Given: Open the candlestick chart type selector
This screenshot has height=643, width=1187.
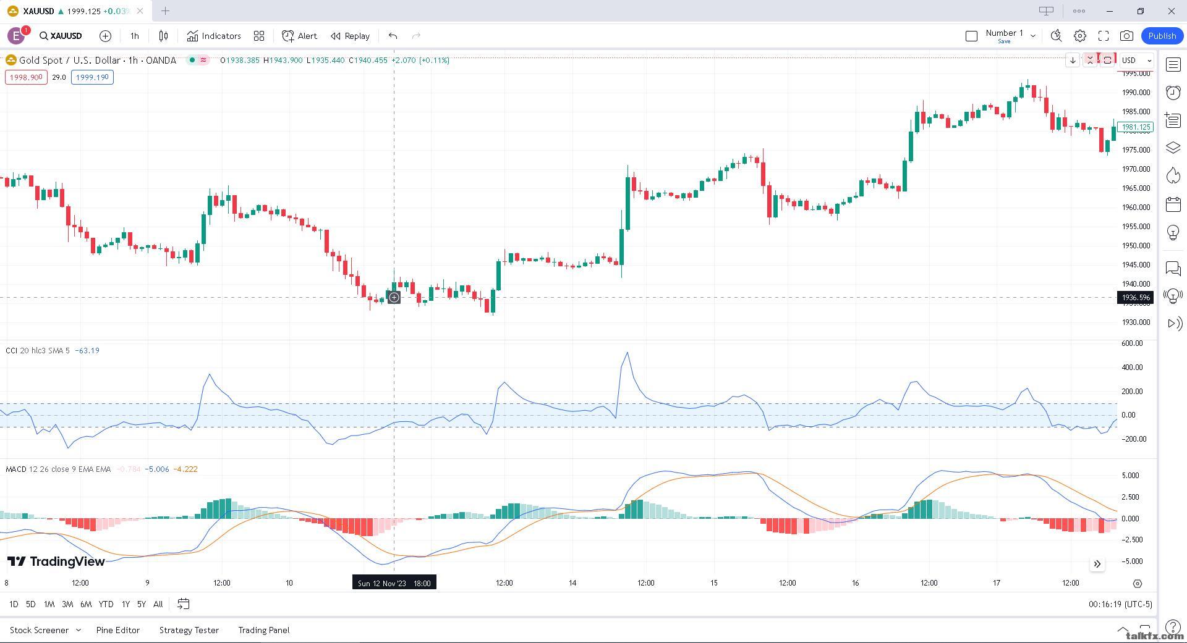Looking at the screenshot, I should coord(163,36).
